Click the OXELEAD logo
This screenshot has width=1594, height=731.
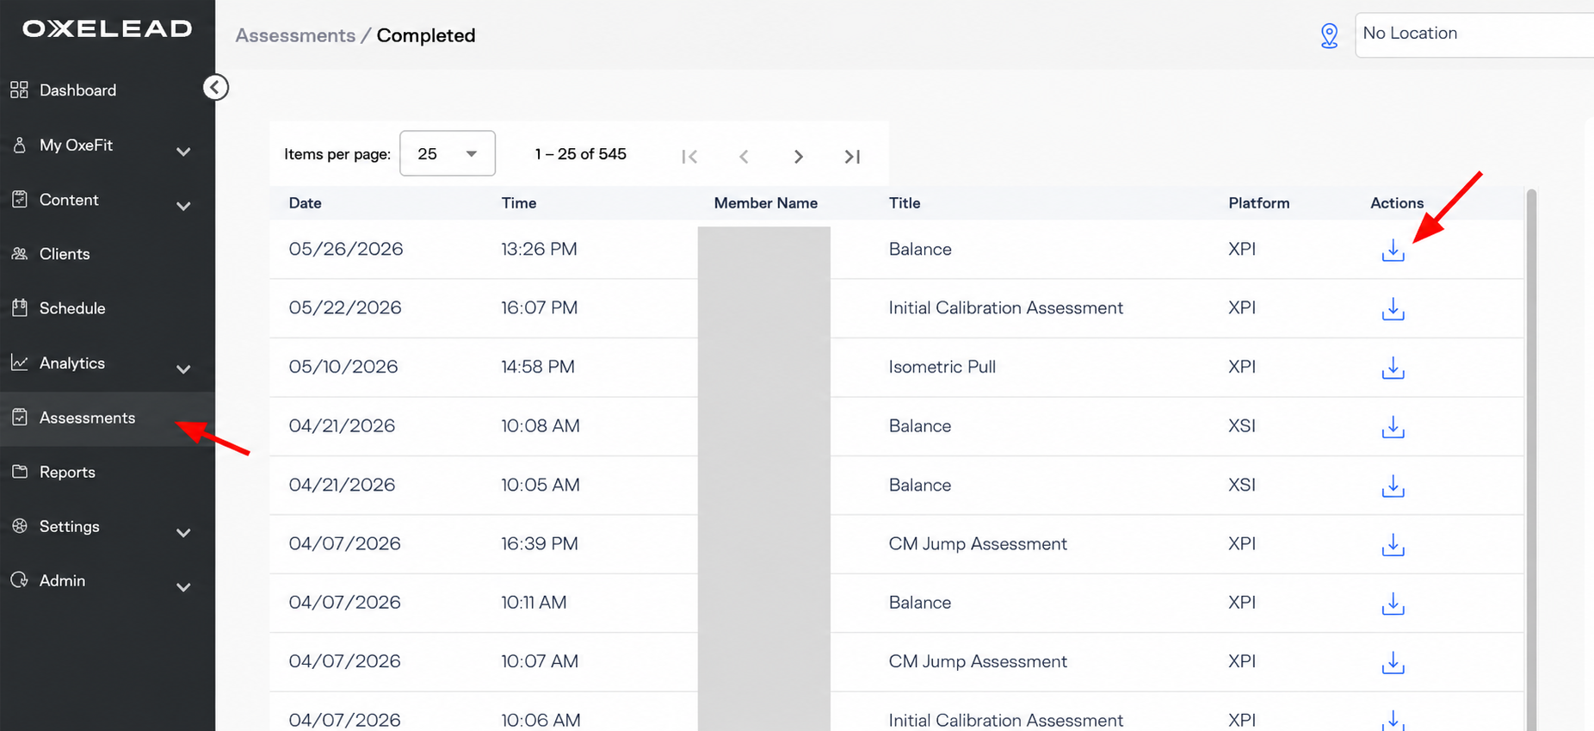108,28
